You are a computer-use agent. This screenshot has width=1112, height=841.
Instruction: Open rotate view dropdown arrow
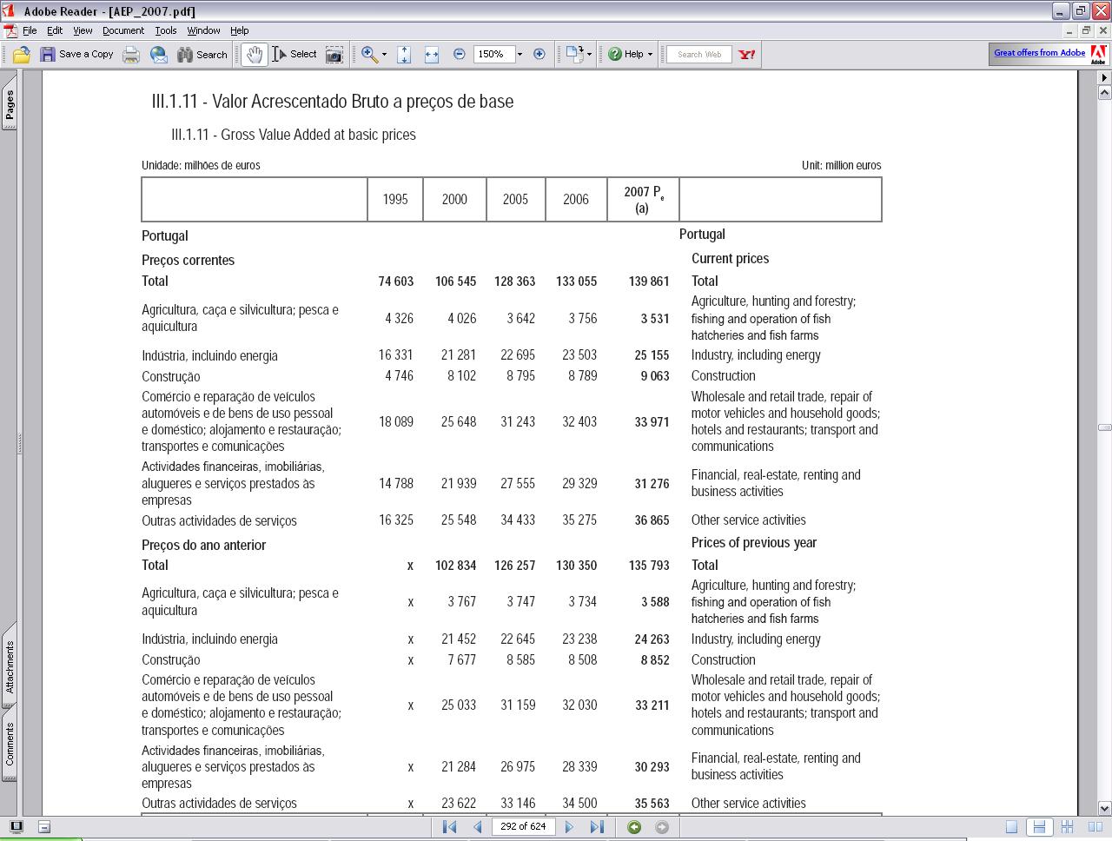[x=589, y=54]
